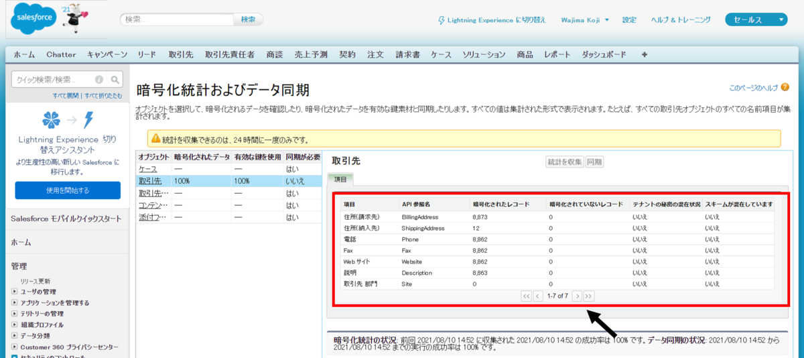Open ヘルプ & トレーニング link
Image resolution: width=804 pixels, height=358 pixels.
[x=681, y=20]
